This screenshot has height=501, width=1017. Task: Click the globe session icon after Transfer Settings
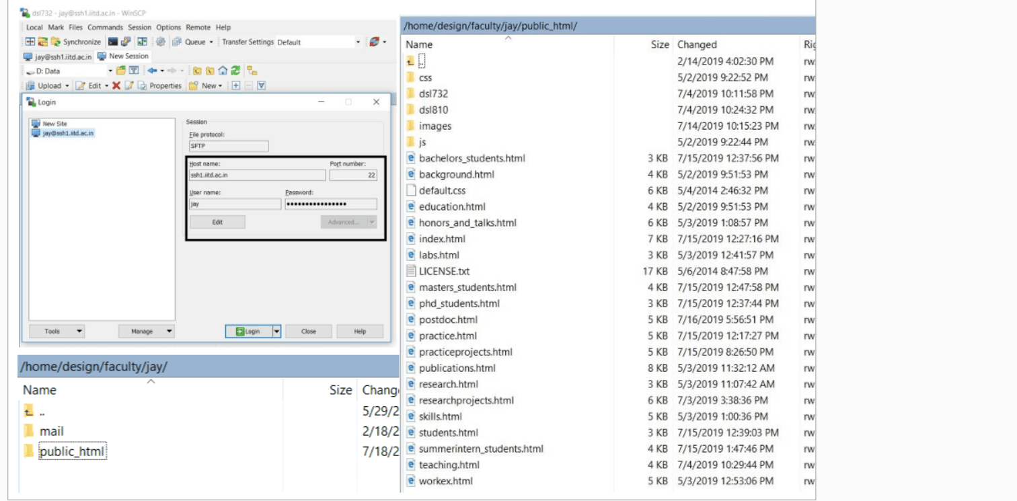pyautogui.click(x=375, y=42)
